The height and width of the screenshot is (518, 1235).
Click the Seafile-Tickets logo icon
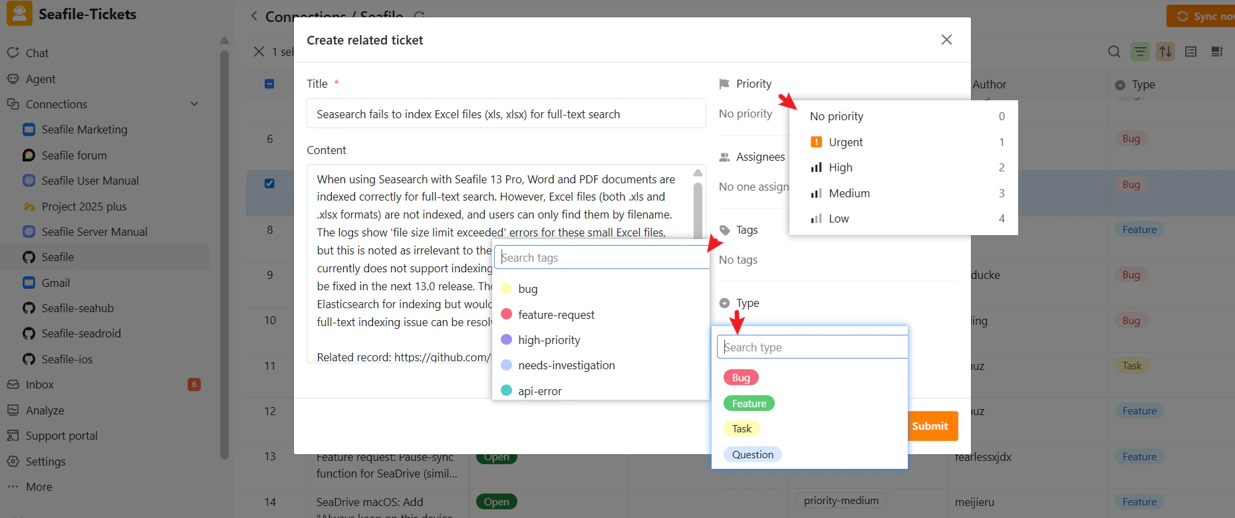pyautogui.click(x=19, y=13)
